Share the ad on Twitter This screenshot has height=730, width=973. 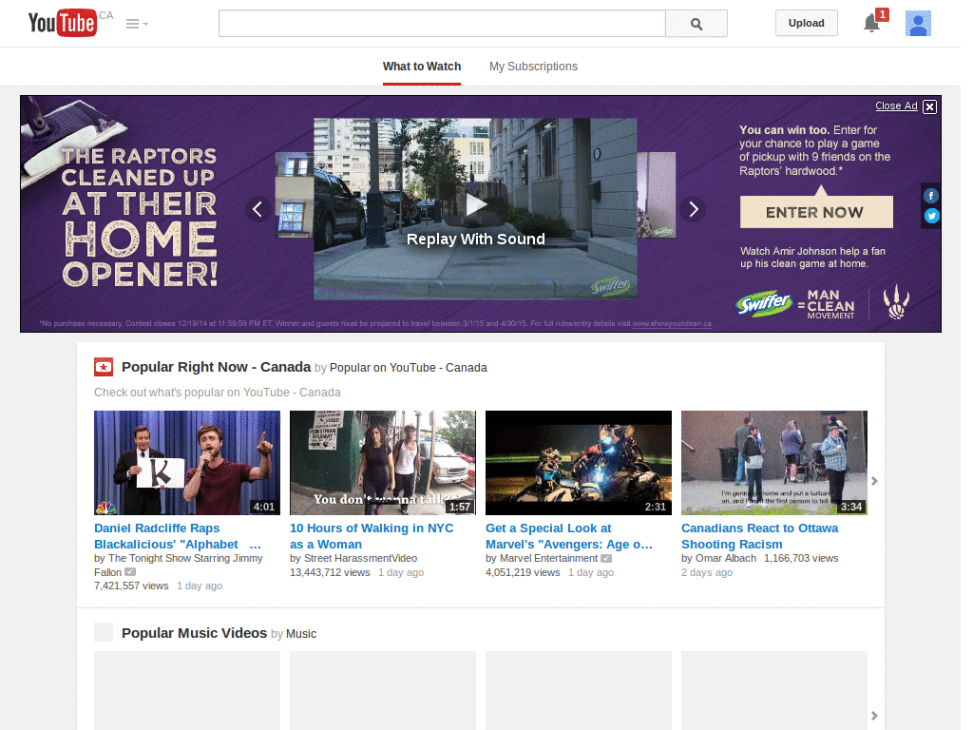tap(931, 216)
